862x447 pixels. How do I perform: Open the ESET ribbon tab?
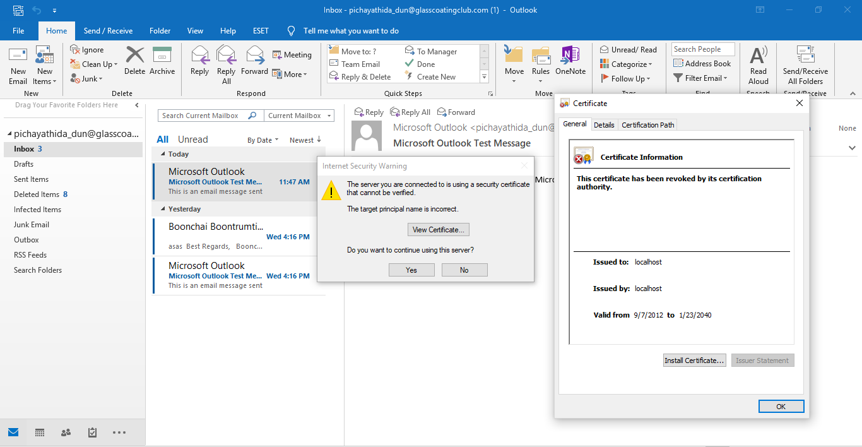tap(261, 31)
